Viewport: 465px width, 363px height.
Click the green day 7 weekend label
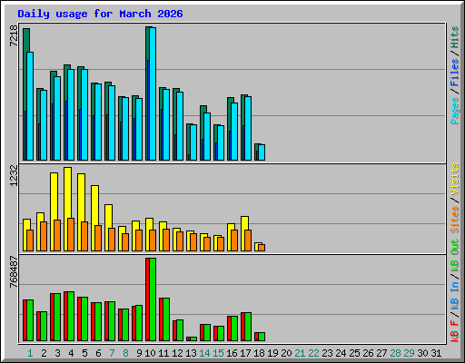click(x=112, y=353)
